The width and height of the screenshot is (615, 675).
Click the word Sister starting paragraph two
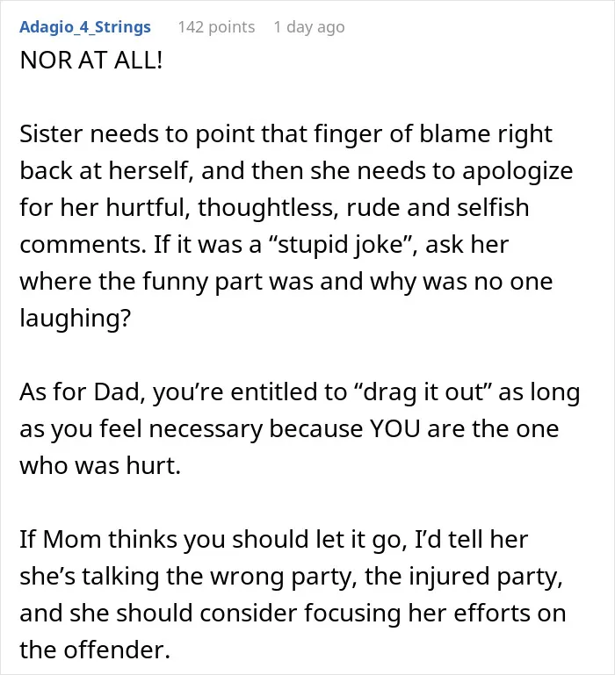tap(51, 134)
